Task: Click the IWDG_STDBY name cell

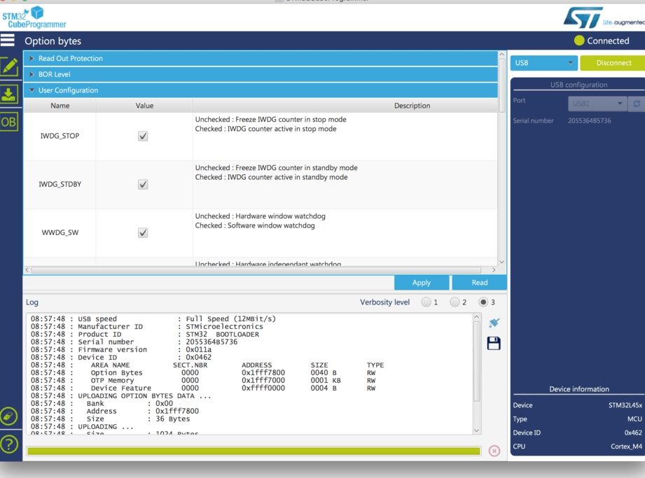Action: (x=60, y=185)
